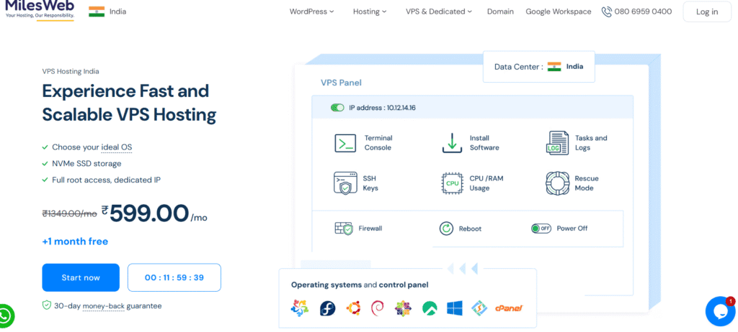Click the Rescue Mode lifebuoy icon
The height and width of the screenshot is (332, 738).
pos(557,183)
